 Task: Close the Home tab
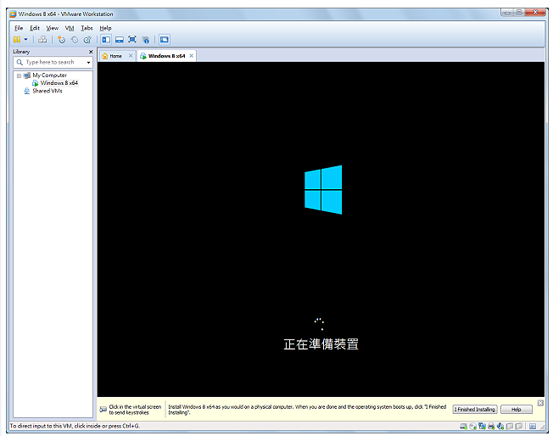tap(131, 56)
